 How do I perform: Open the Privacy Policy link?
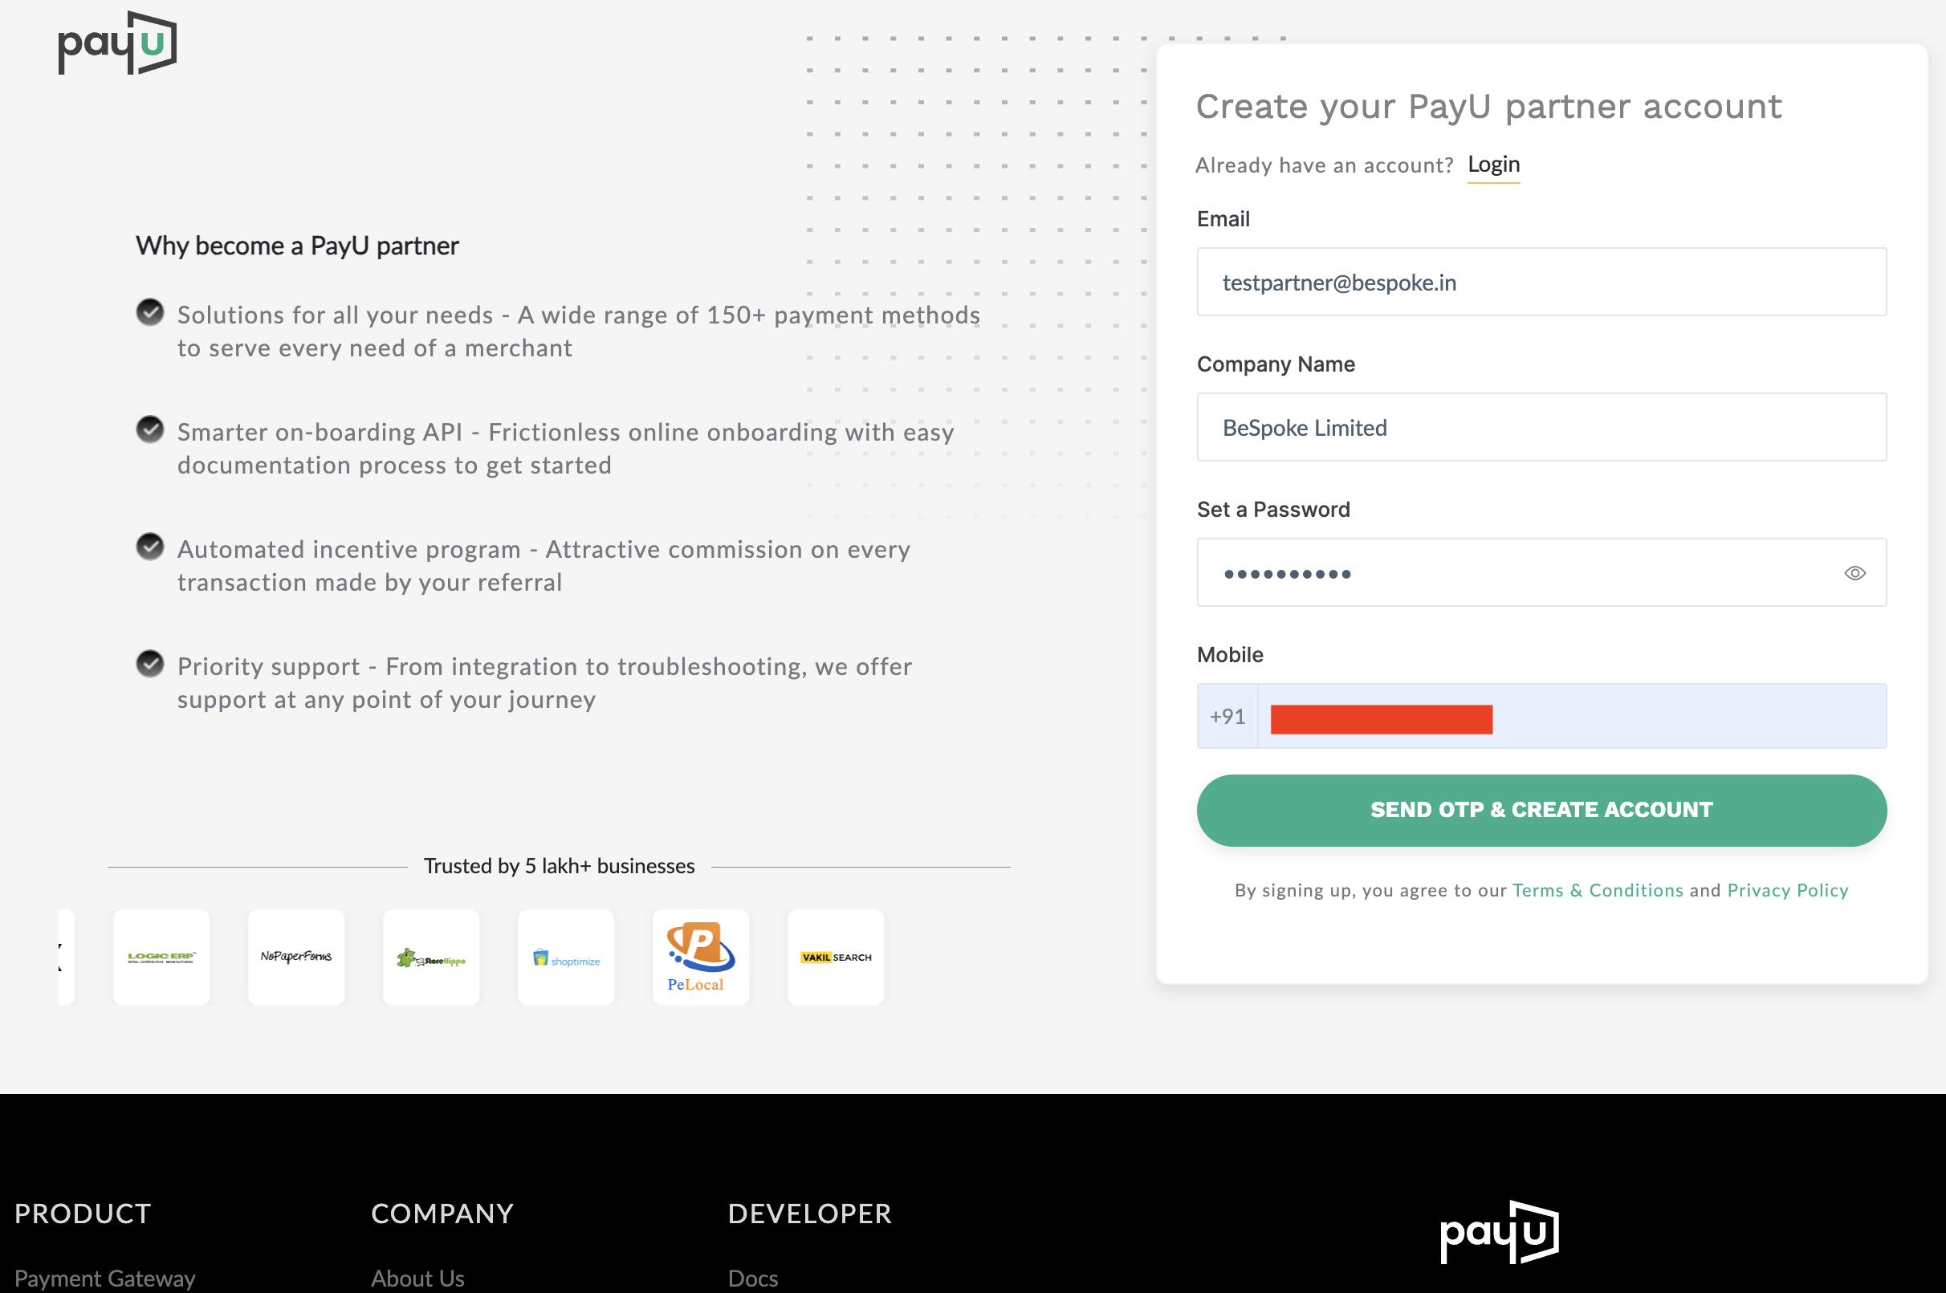pyautogui.click(x=1788, y=890)
